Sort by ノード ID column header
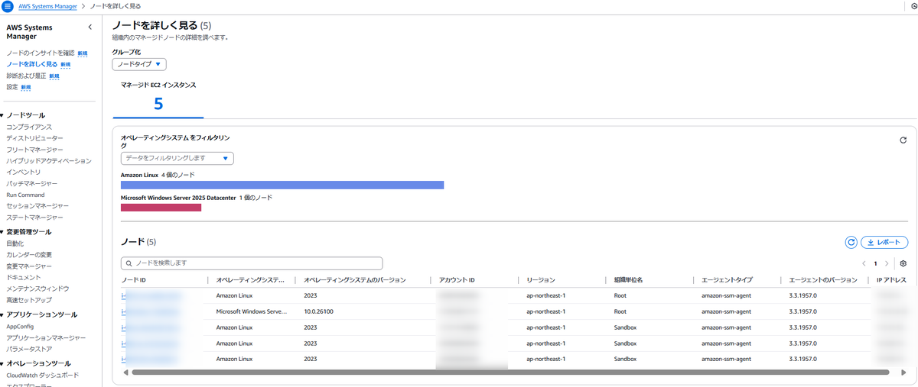 pyautogui.click(x=134, y=280)
